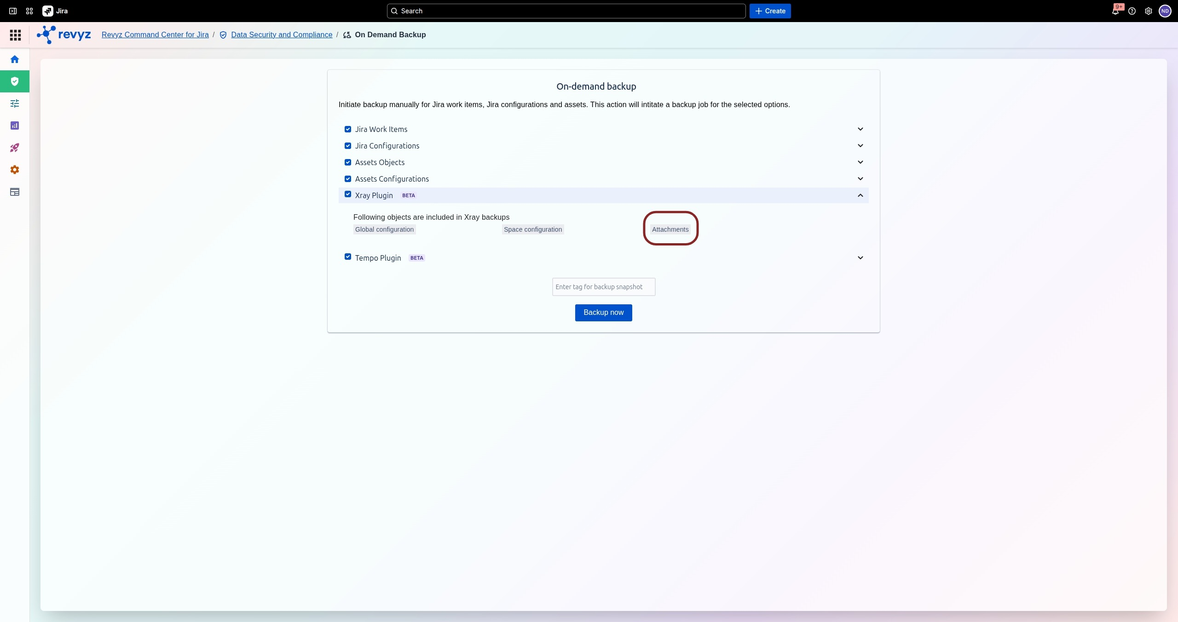Uncheck the Assets Objects checkbox
1178x622 pixels.
tap(348, 162)
